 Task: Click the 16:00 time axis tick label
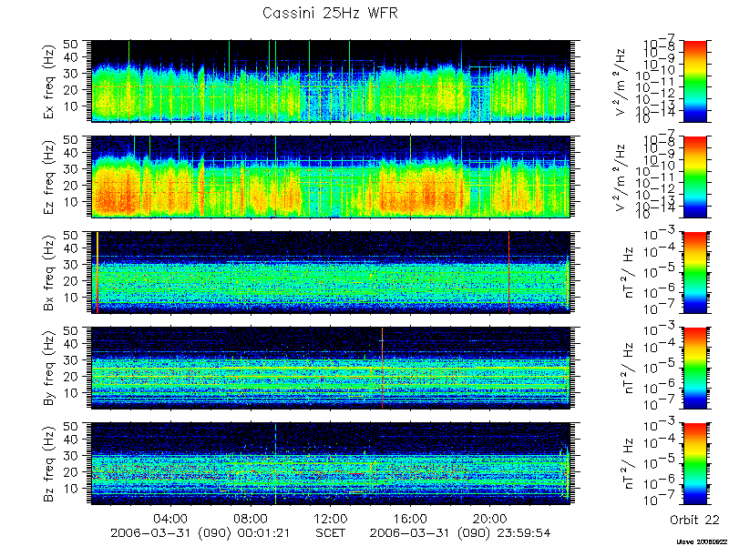pos(411,518)
